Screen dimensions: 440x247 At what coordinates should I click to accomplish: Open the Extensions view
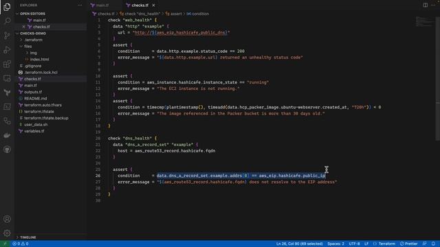(7, 64)
